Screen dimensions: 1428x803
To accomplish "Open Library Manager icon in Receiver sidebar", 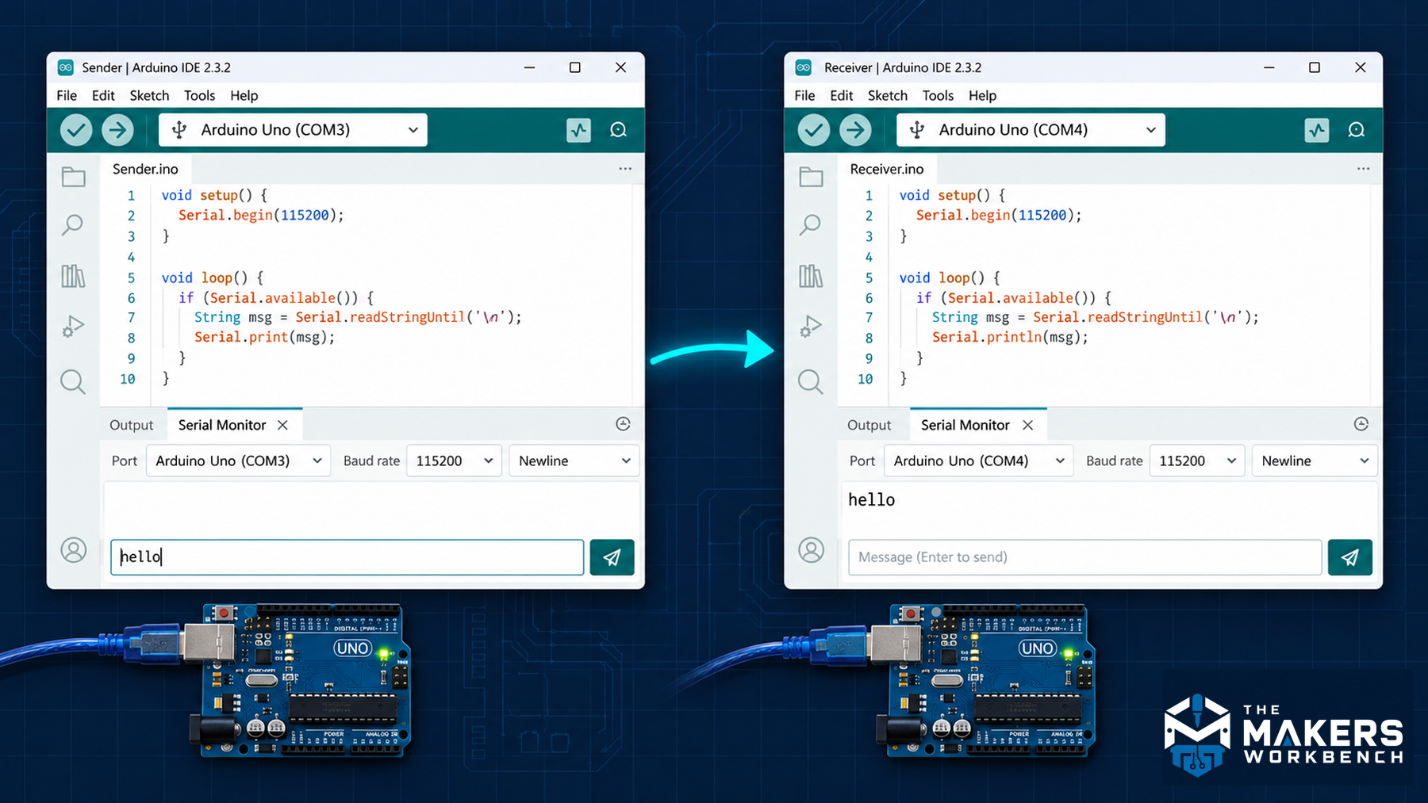I will pos(811,276).
